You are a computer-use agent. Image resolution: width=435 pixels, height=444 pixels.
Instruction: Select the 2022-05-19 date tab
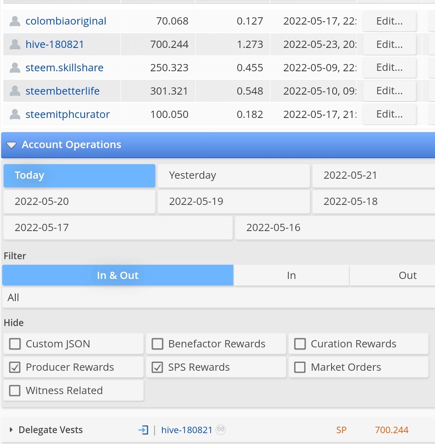pyautogui.click(x=234, y=202)
